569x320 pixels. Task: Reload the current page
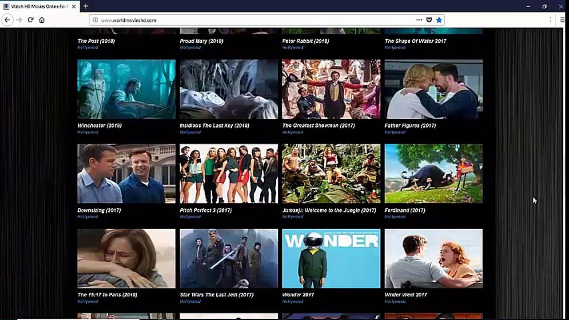coord(31,20)
